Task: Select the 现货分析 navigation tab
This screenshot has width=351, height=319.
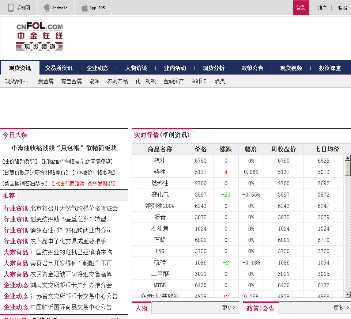Action: point(214,68)
